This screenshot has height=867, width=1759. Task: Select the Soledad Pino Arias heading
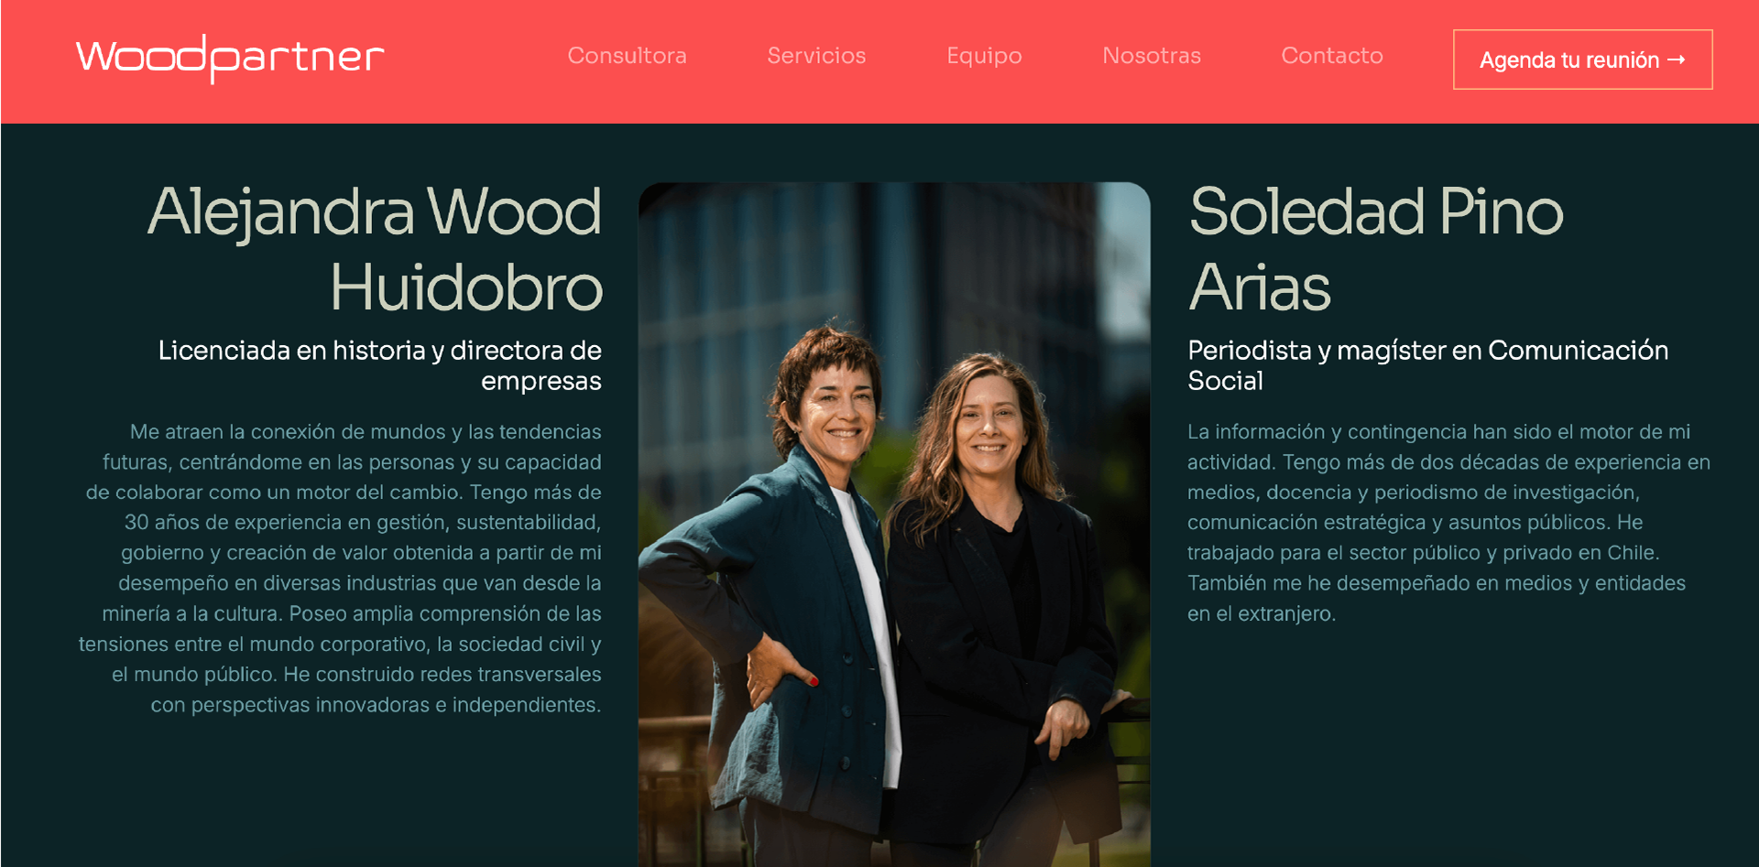(1376, 249)
